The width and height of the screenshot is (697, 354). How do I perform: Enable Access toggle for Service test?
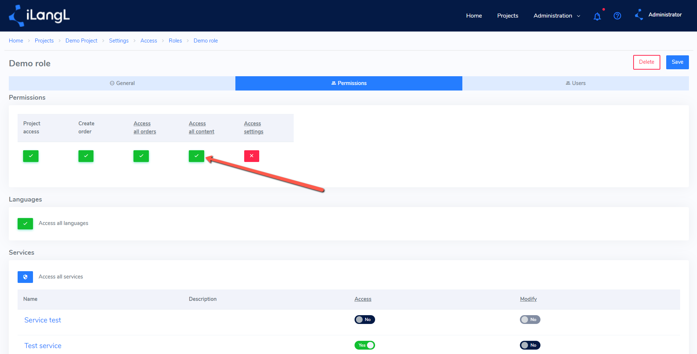[364, 320]
